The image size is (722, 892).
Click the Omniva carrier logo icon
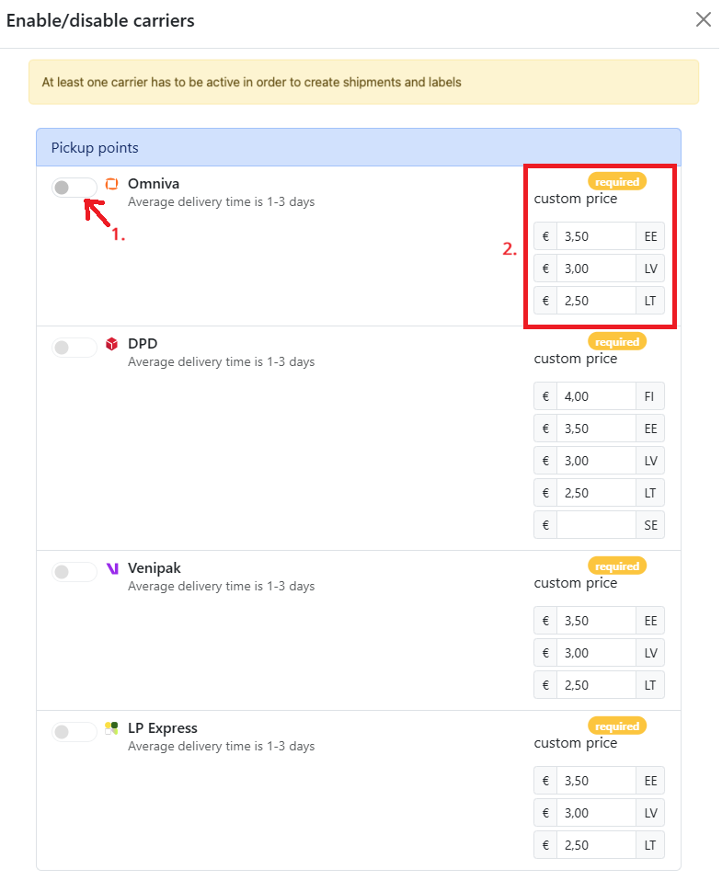[111, 184]
